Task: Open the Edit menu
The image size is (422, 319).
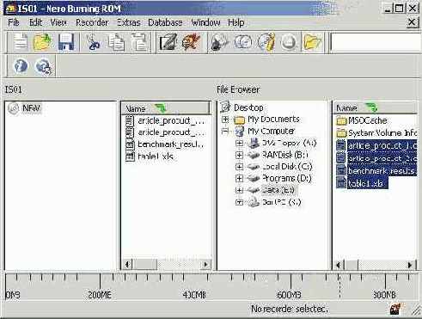Action: pos(36,22)
